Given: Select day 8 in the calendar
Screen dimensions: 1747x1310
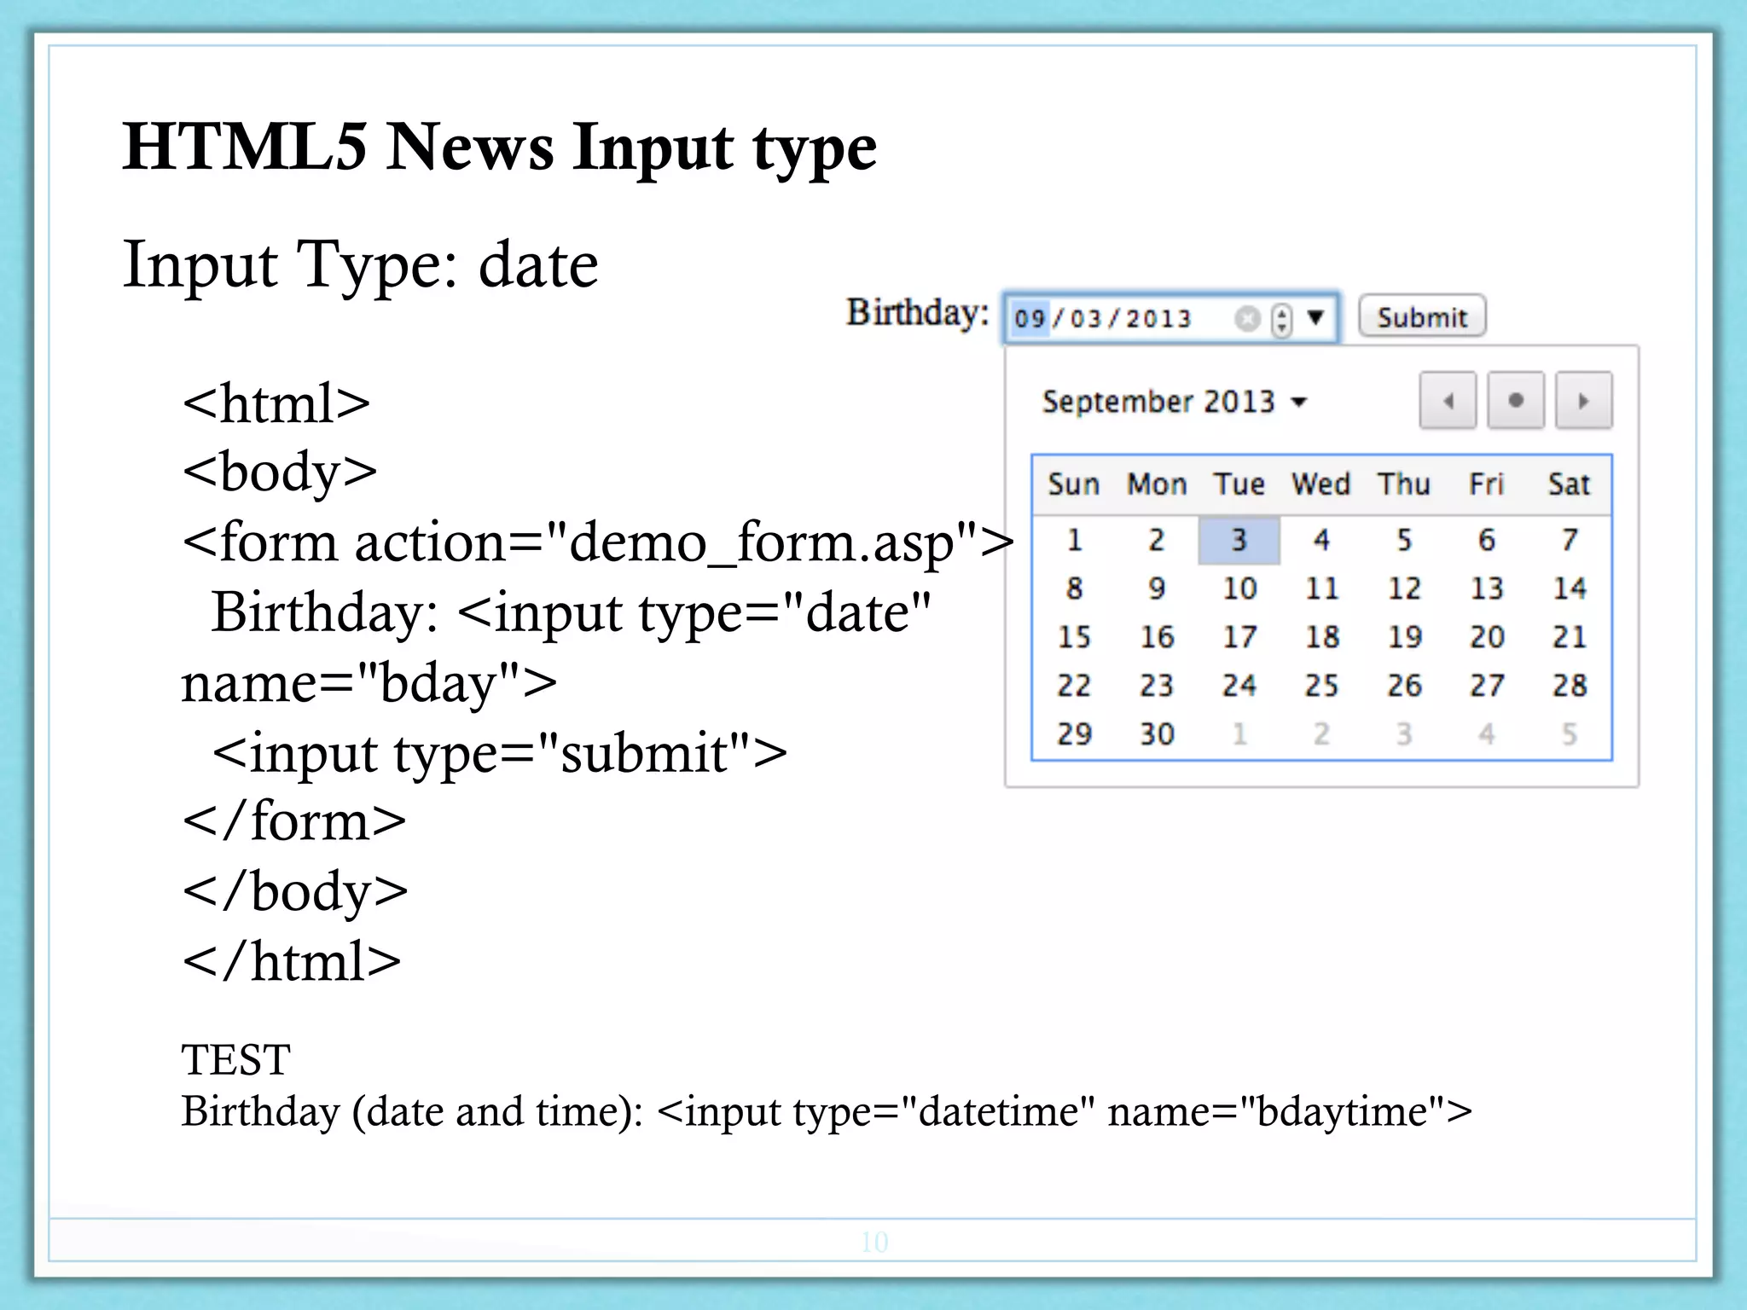Looking at the screenshot, I should (1074, 588).
